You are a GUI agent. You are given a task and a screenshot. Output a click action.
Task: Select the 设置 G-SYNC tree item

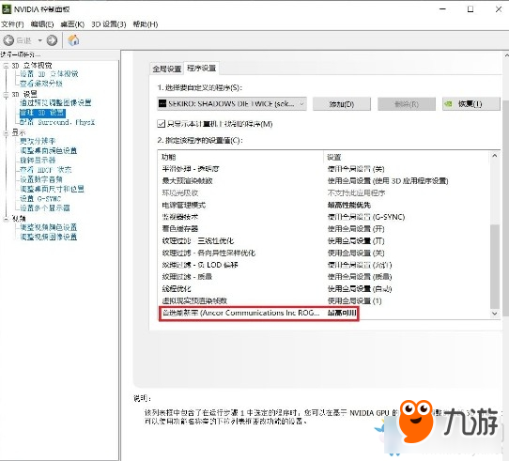coord(40,198)
